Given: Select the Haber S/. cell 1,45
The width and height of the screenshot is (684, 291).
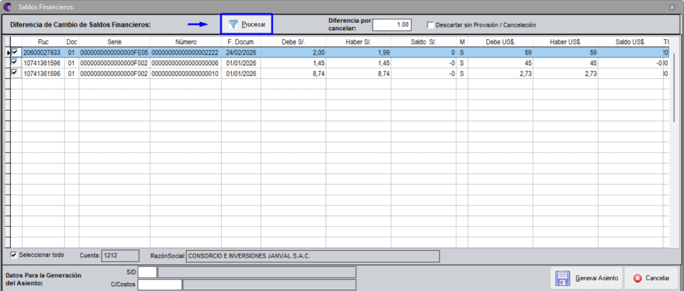Looking at the screenshot, I should 359,63.
